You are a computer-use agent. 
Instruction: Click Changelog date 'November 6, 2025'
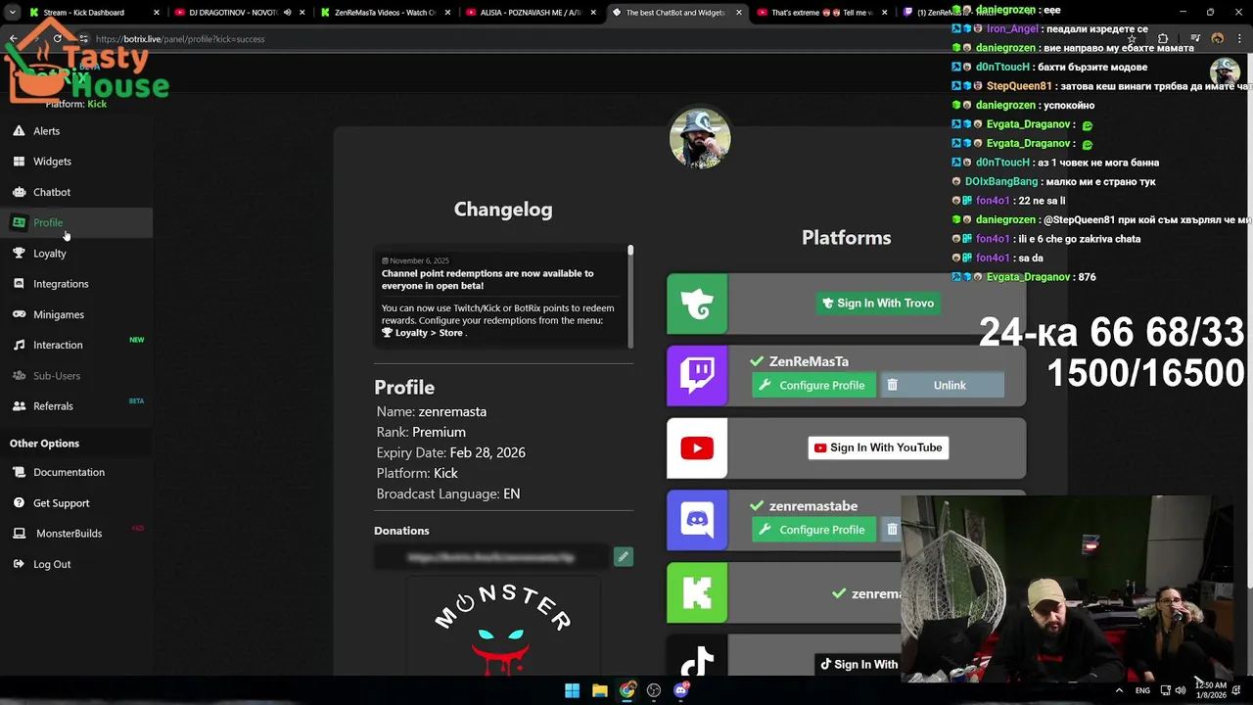pyautogui.click(x=419, y=261)
